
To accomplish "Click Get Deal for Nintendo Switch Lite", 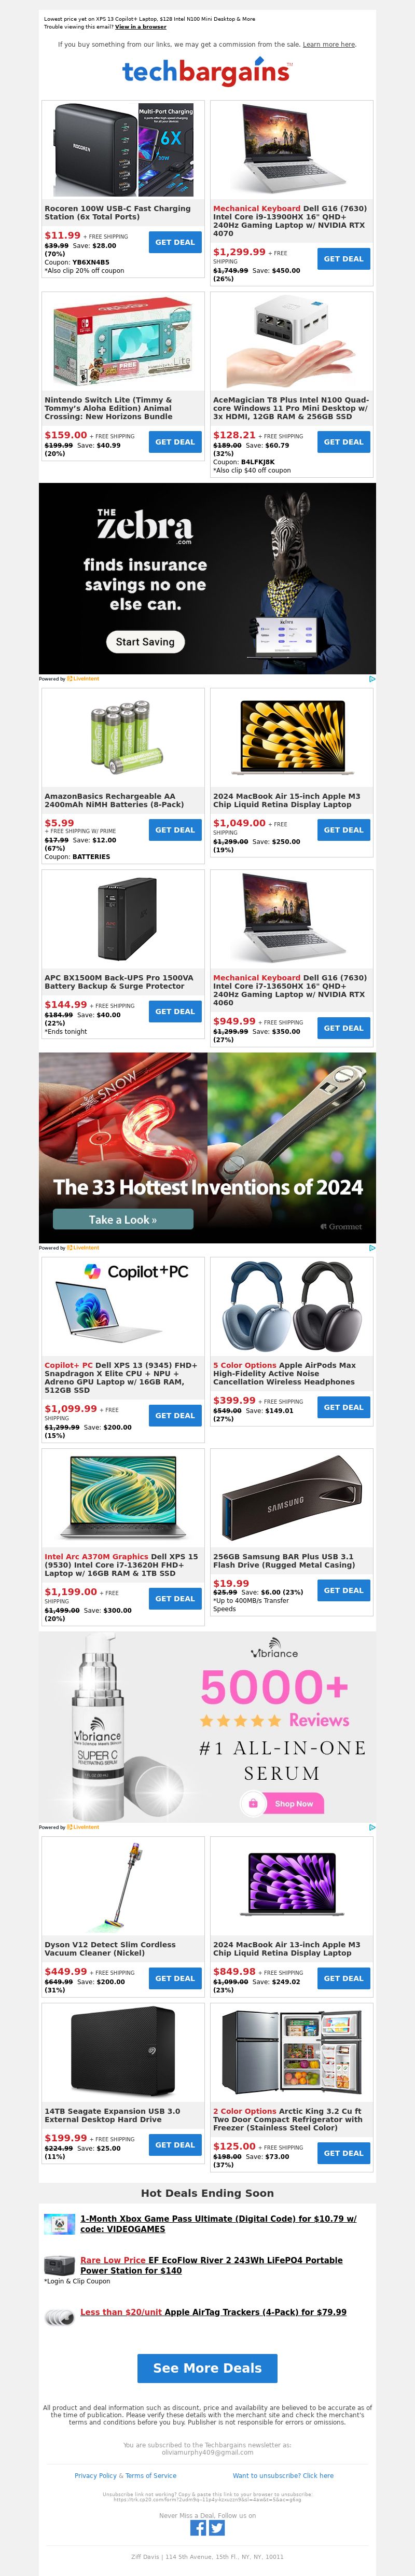I will tap(175, 442).
